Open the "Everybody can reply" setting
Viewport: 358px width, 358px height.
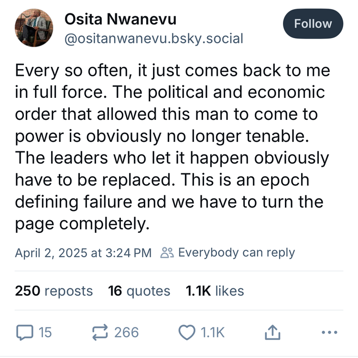pyautogui.click(x=236, y=253)
